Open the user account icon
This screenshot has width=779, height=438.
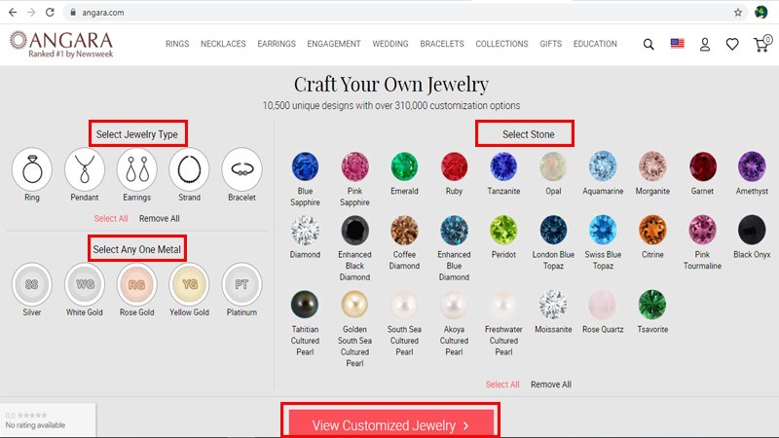tap(704, 44)
